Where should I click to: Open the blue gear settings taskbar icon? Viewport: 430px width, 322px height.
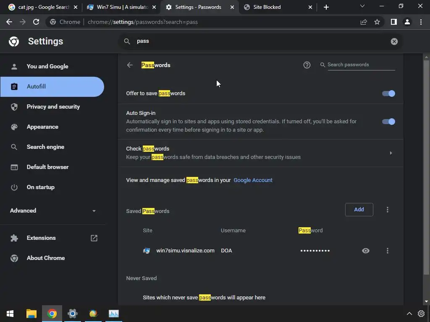[72, 314]
